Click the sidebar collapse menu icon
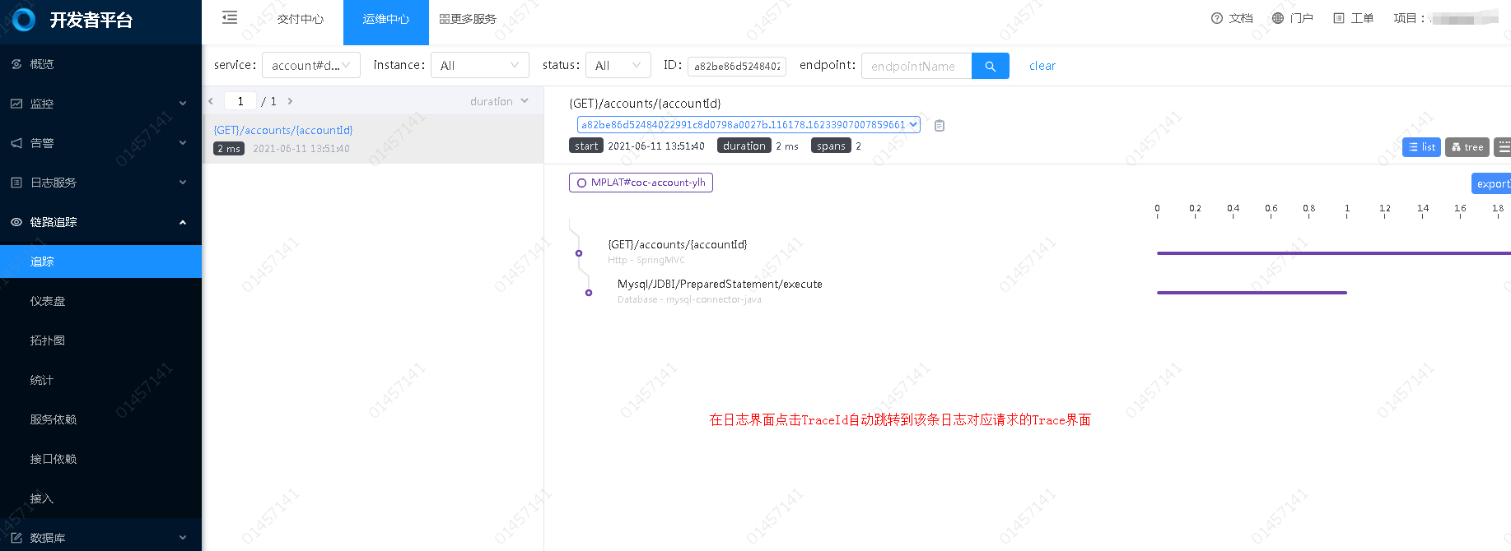The height and width of the screenshot is (551, 1511). [230, 18]
